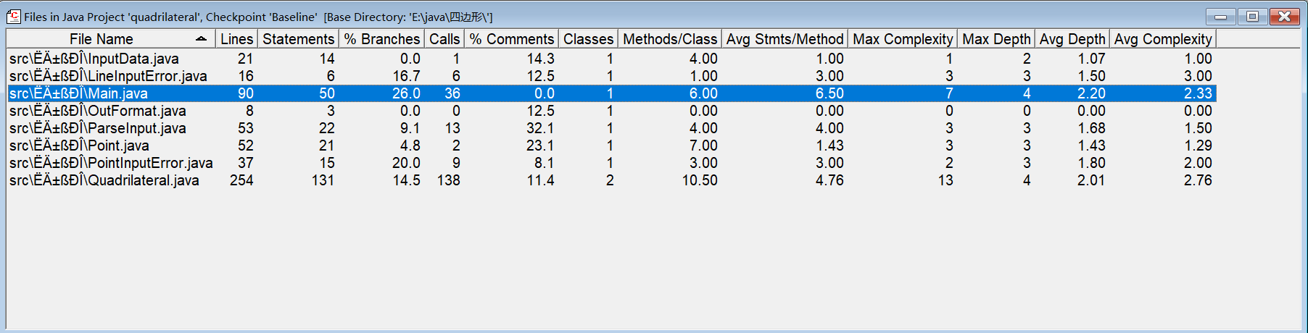Select the LineInputError.java row

[x=108, y=76]
